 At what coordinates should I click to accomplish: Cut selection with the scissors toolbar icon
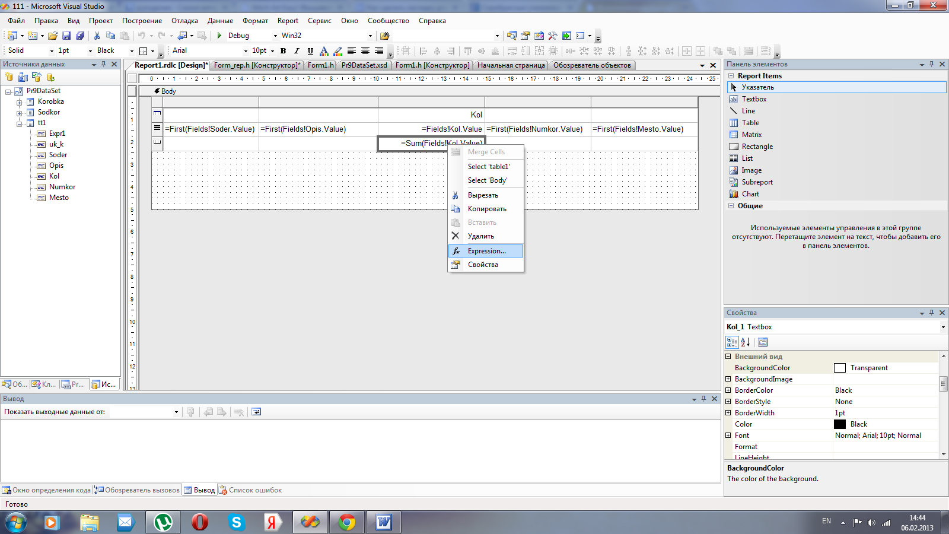[x=97, y=36]
